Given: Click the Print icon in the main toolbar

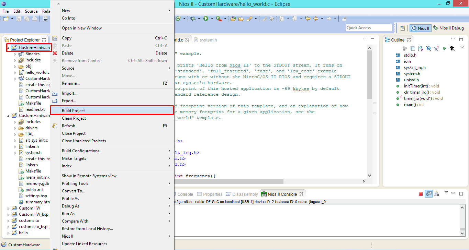Looking at the screenshot, I should coord(35,19).
